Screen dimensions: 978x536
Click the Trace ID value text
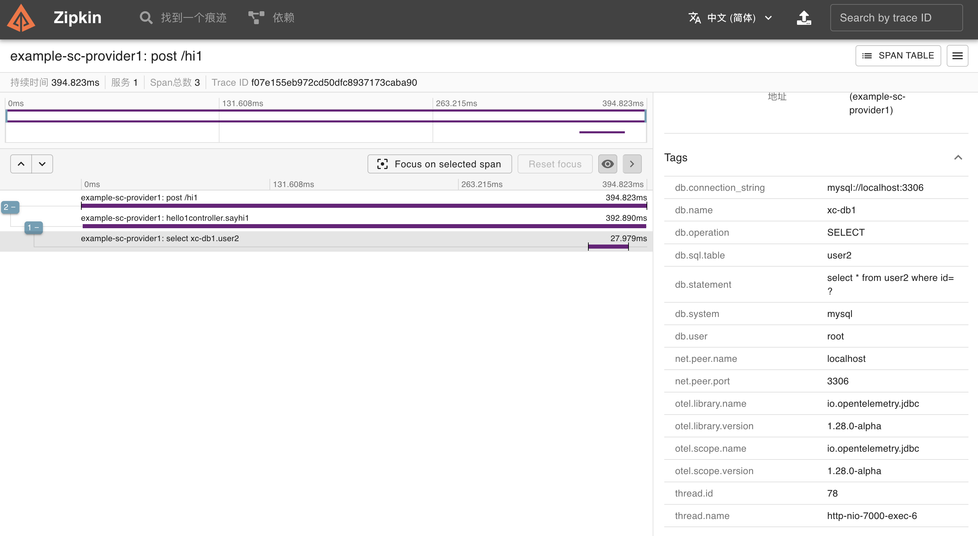[334, 82]
